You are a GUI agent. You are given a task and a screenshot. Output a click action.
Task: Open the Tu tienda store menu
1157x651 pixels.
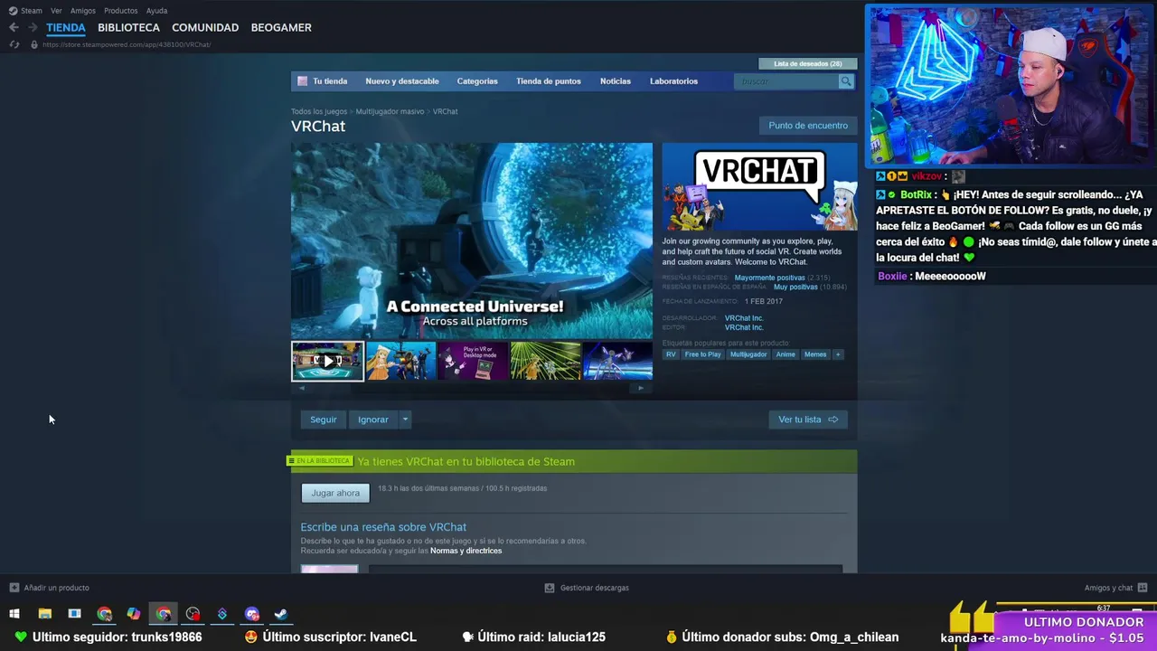pos(330,81)
